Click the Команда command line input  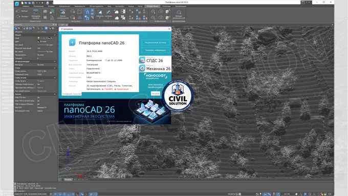point(173,191)
